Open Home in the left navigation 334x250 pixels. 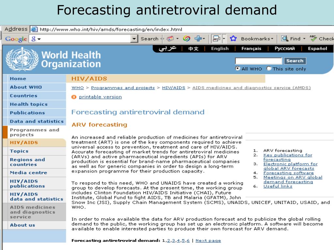click(x=35, y=79)
